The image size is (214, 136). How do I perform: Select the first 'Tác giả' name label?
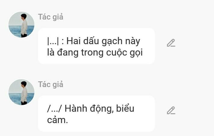51,17
